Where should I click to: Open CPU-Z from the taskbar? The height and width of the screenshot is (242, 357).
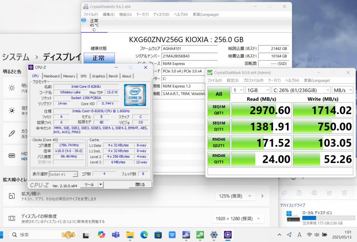pyautogui.click(x=228, y=235)
